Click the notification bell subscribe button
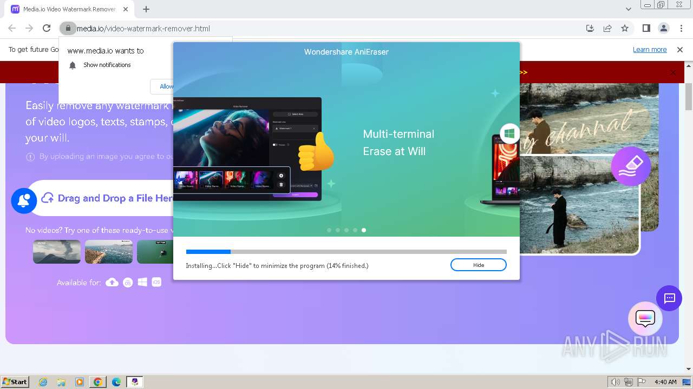693x389 pixels. (x=24, y=200)
